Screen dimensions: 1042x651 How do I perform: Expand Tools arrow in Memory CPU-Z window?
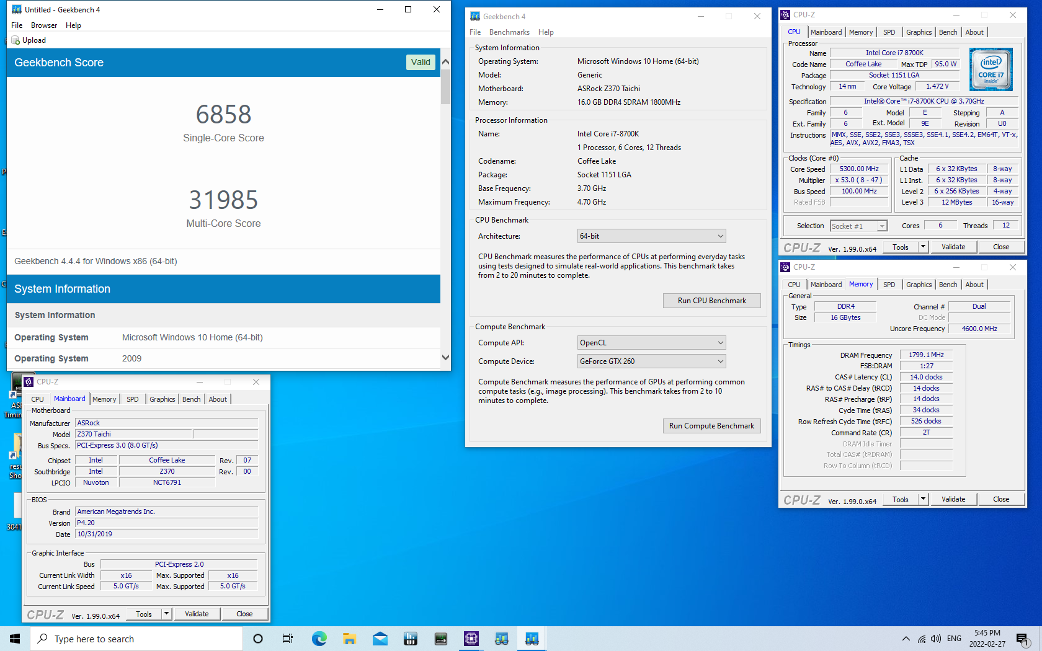point(923,499)
